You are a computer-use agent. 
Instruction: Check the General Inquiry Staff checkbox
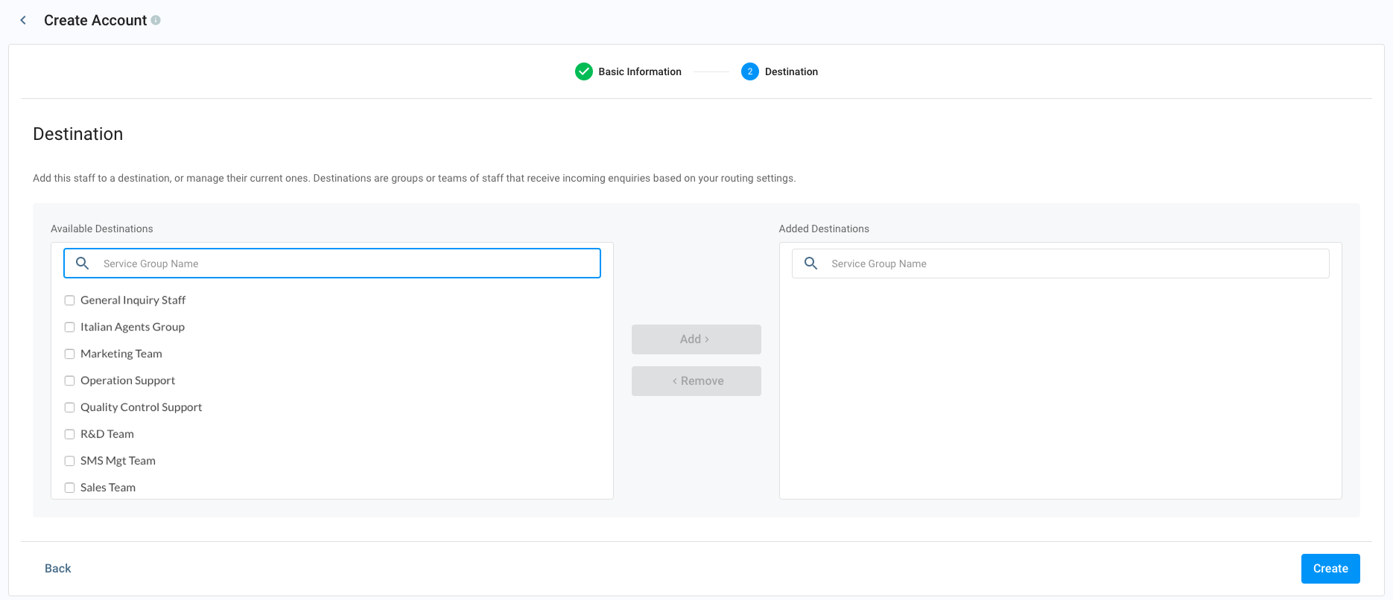(x=69, y=300)
